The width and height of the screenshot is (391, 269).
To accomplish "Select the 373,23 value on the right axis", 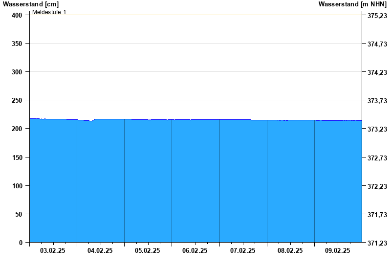I will tap(377, 129).
